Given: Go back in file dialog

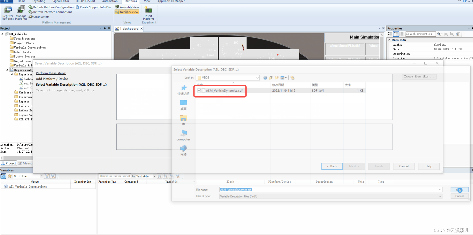Looking at the screenshot, I should pos(265,78).
